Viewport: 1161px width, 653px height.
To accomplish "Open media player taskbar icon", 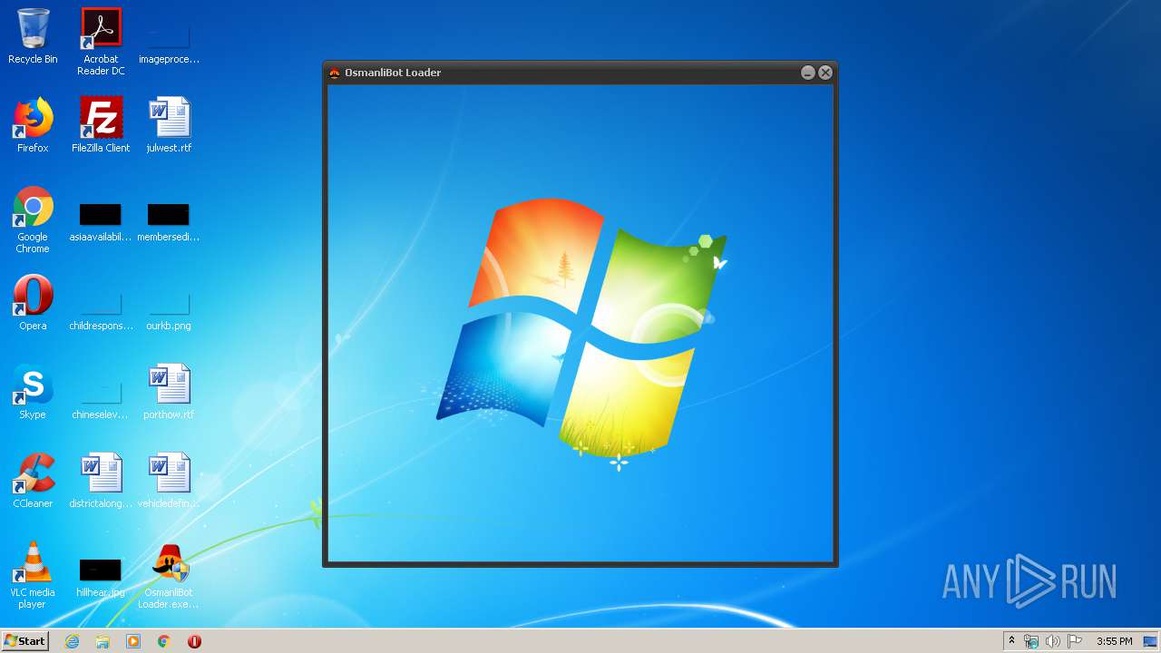I will (133, 641).
